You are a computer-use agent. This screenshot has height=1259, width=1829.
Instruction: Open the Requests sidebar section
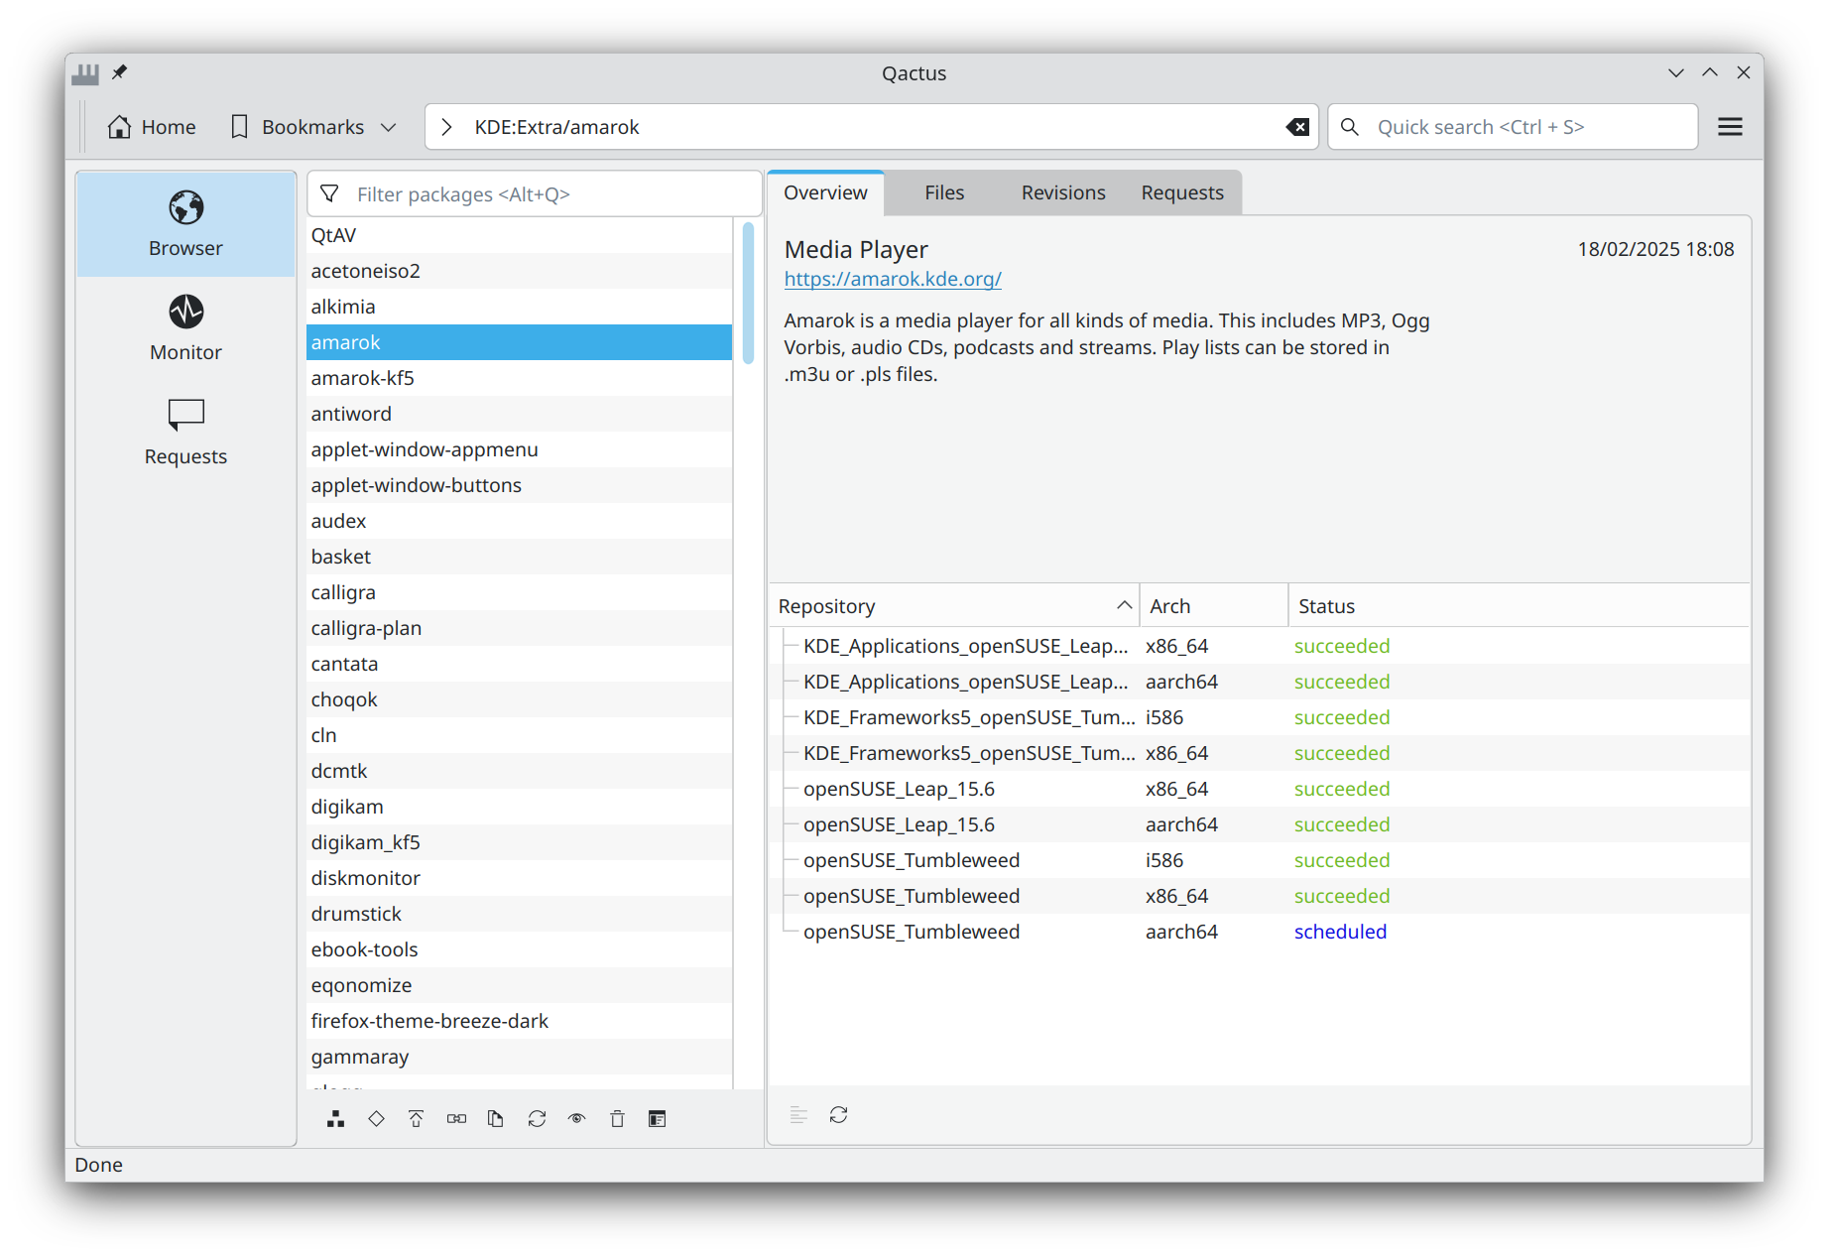click(185, 433)
